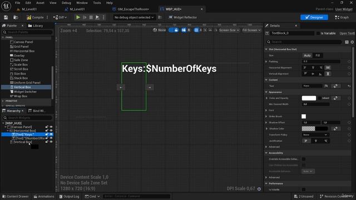
Task: Open the Color and Opacity white swatch
Action: (309, 98)
